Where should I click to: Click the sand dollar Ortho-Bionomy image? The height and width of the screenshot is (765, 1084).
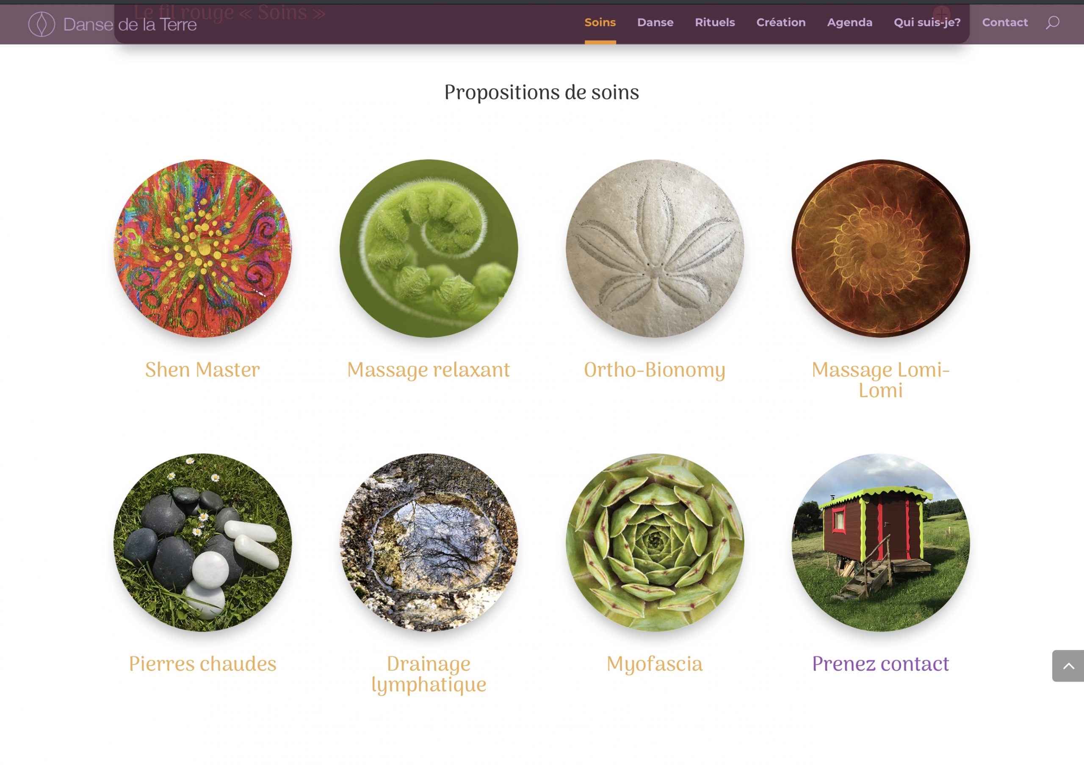tap(654, 248)
